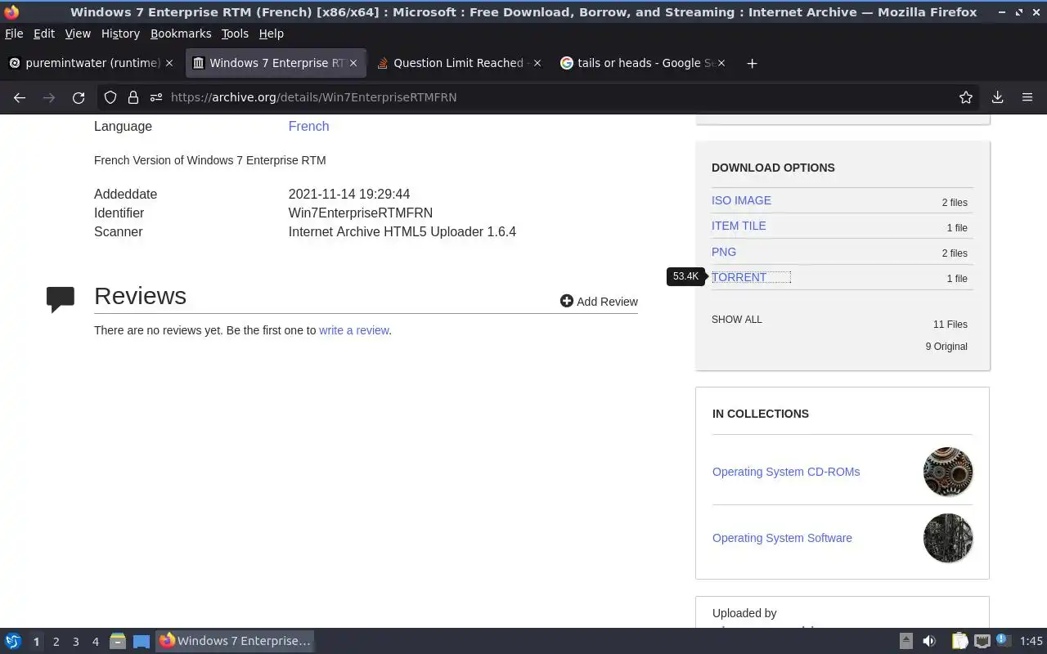1047x654 pixels.
Task: Open the Firefox downloads panel
Action: point(997,97)
